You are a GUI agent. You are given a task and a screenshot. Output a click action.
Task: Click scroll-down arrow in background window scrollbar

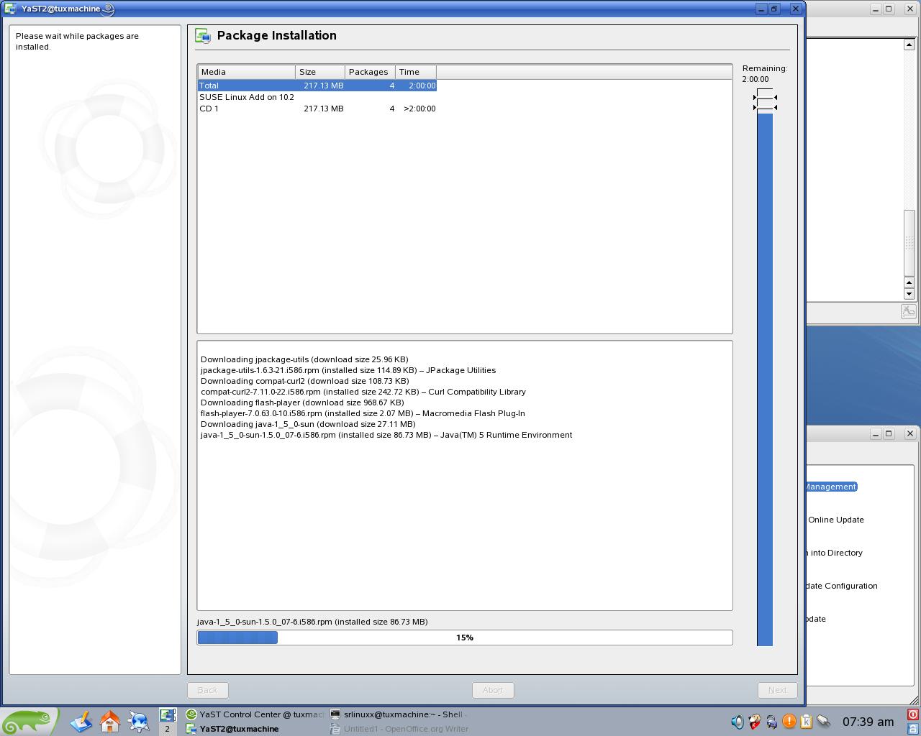click(x=909, y=293)
